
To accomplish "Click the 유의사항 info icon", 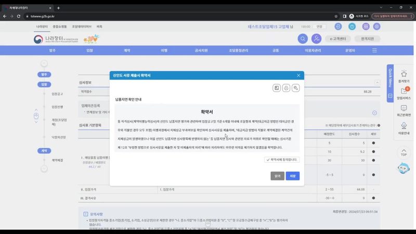I will pyautogui.click(x=86, y=214).
